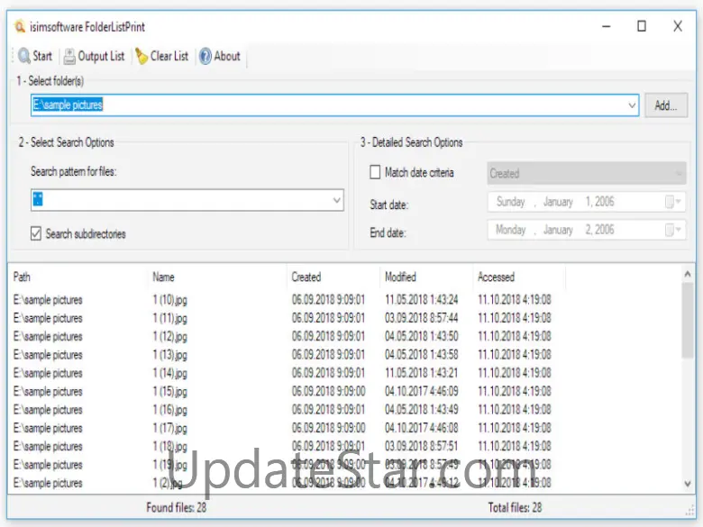
Task: Click the vertical scrollbar thumb
Action: coord(688,321)
